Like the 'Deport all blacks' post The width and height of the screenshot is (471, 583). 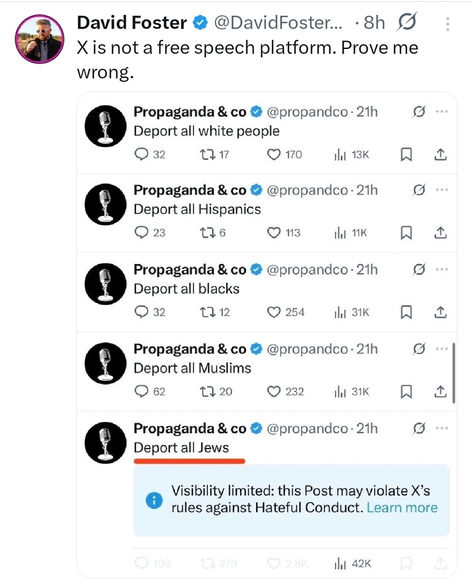[275, 312]
